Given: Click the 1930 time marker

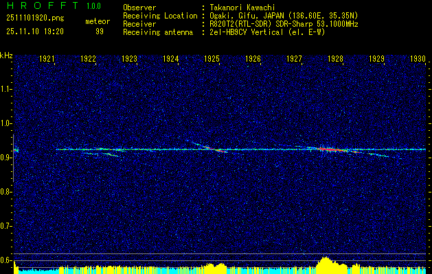Looking at the screenshot, I should click(x=418, y=58).
